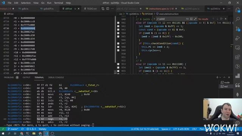Image resolution: width=242 pixels, height=136 pixels.
Task: Click the master* branch in status bar
Action: (13, 129)
